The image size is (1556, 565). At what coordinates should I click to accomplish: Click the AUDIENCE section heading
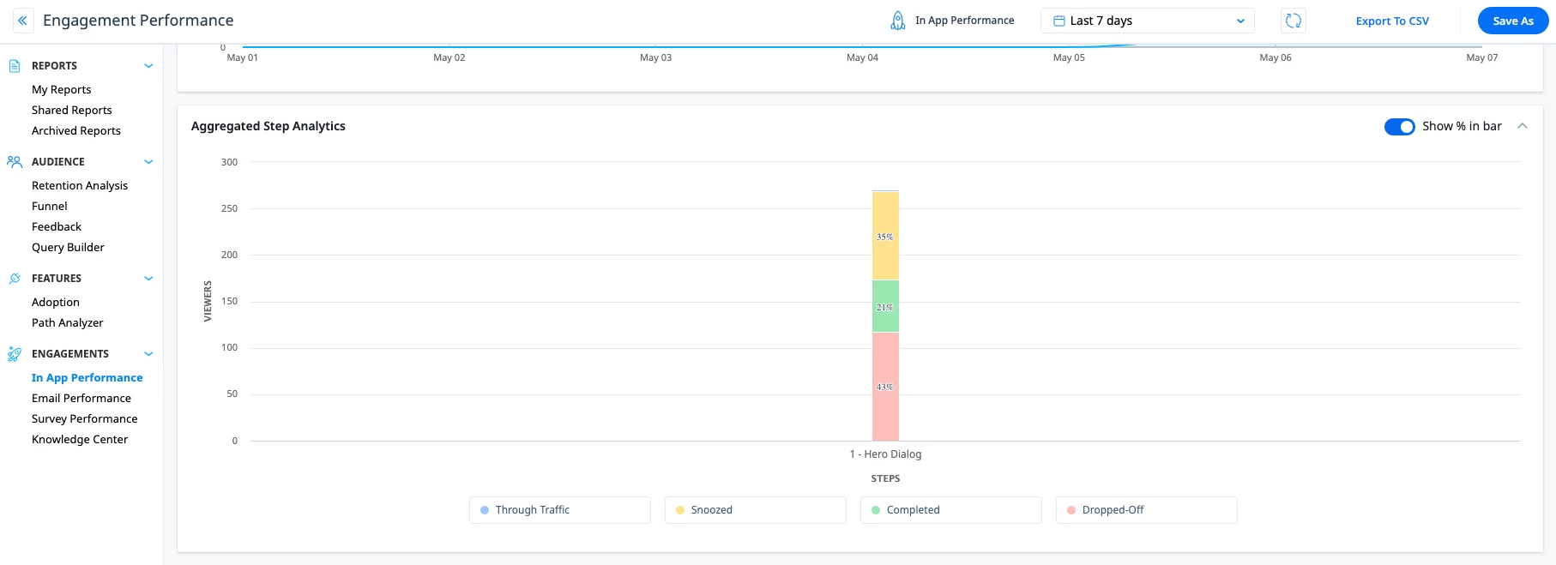[x=58, y=162]
